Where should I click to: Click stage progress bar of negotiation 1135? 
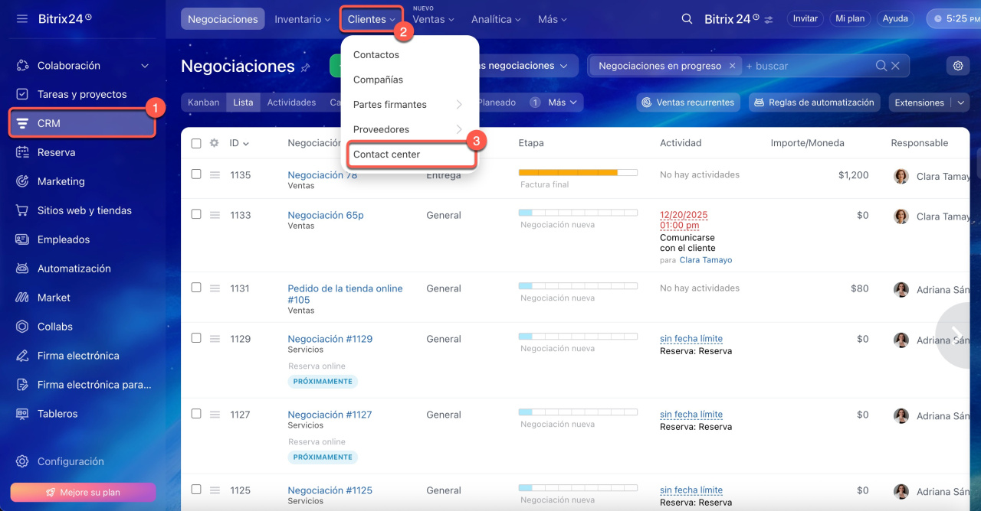pos(577,173)
